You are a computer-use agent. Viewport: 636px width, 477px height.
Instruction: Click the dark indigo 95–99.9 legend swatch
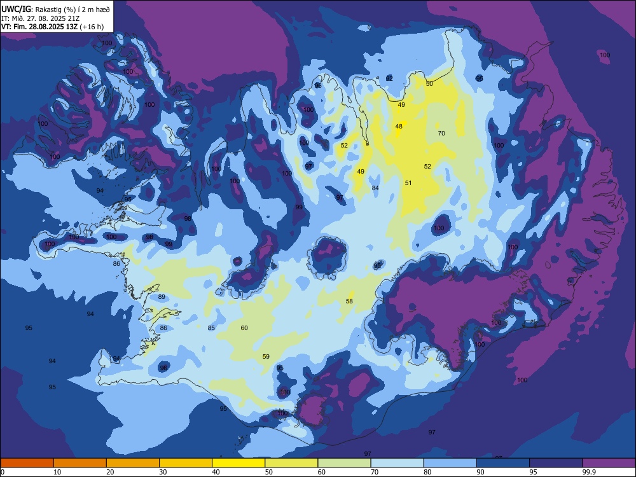click(556, 463)
